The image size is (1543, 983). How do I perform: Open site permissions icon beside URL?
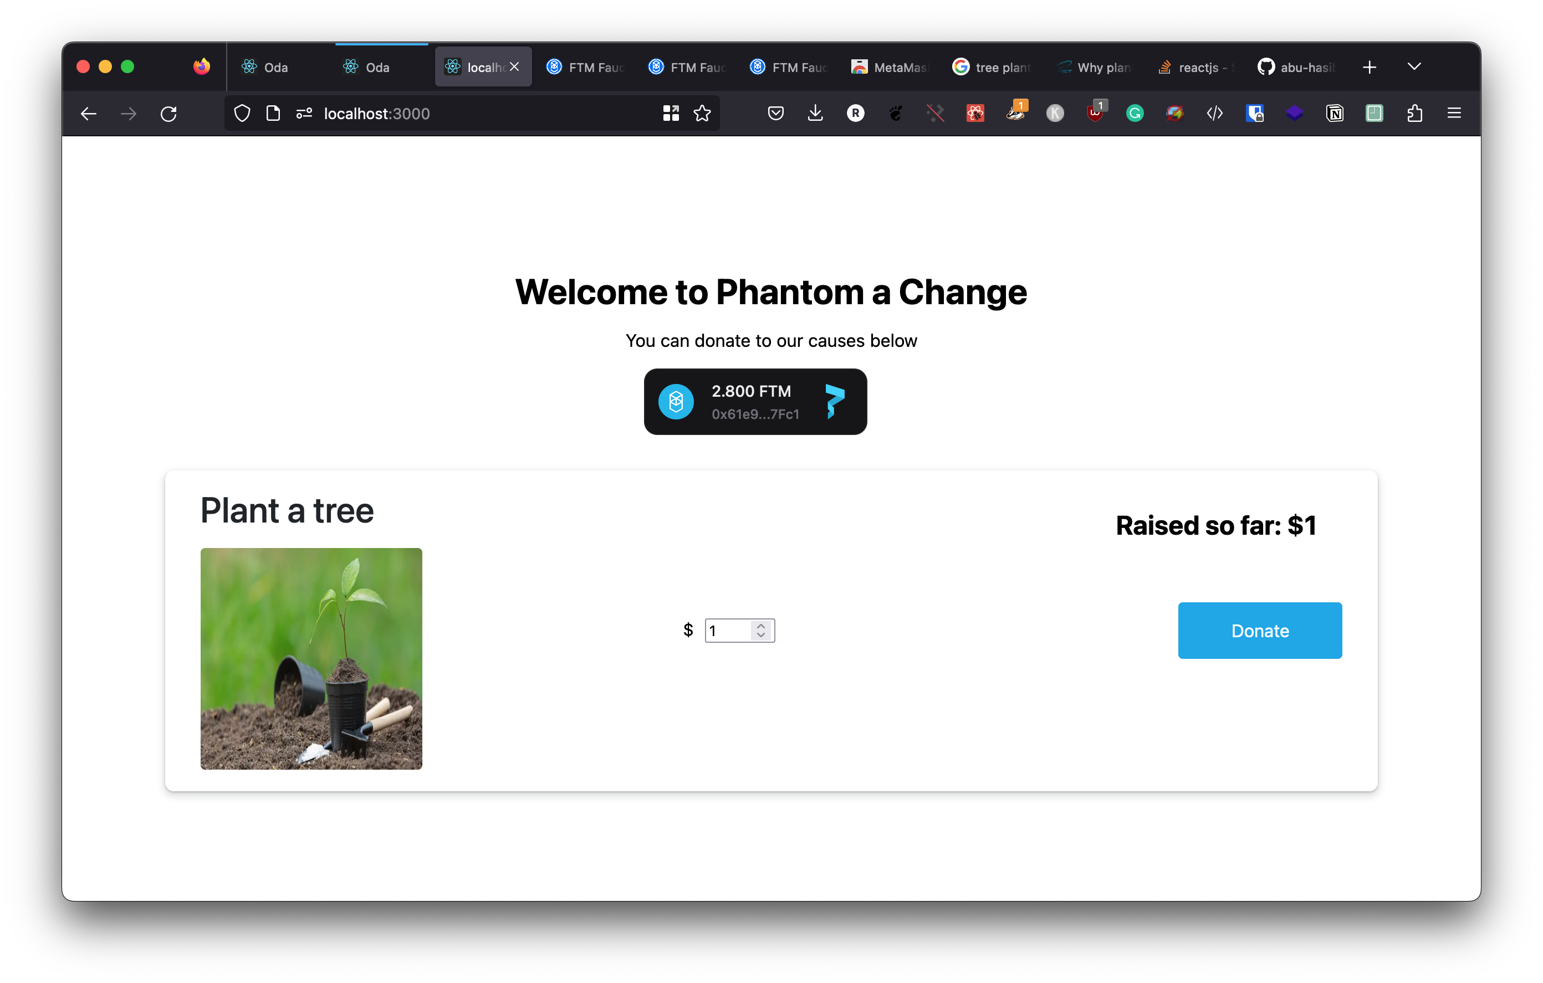(x=304, y=114)
